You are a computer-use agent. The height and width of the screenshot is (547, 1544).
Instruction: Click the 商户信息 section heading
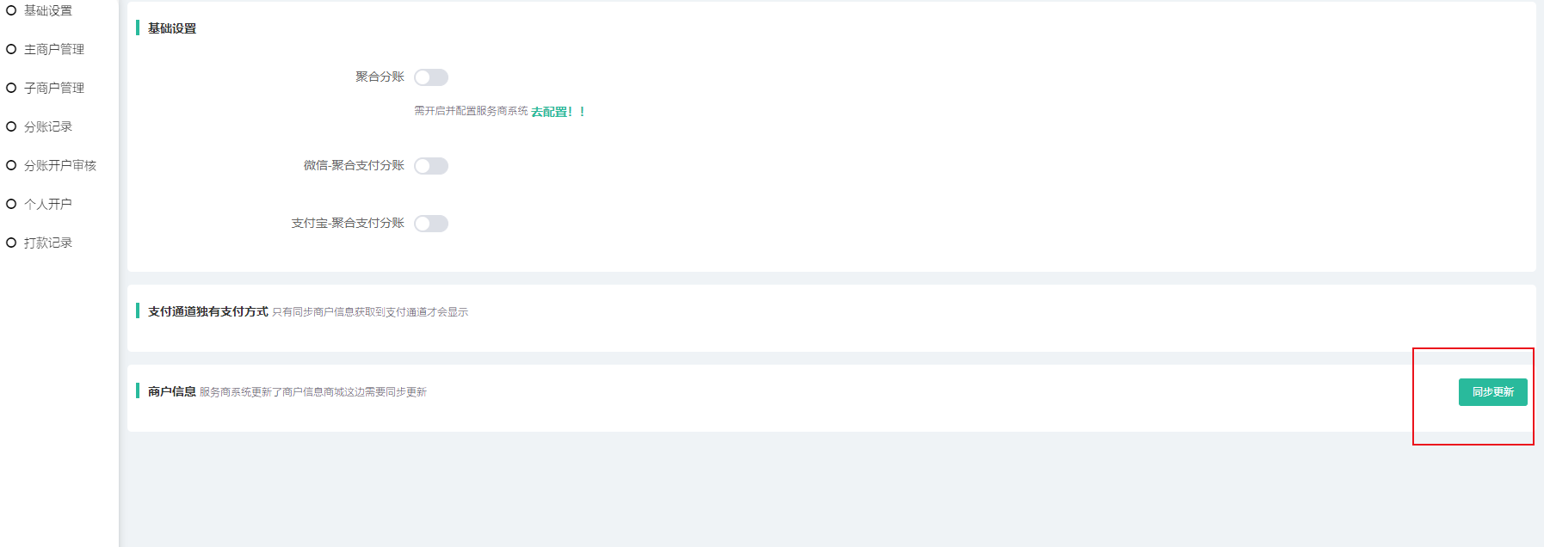172,391
